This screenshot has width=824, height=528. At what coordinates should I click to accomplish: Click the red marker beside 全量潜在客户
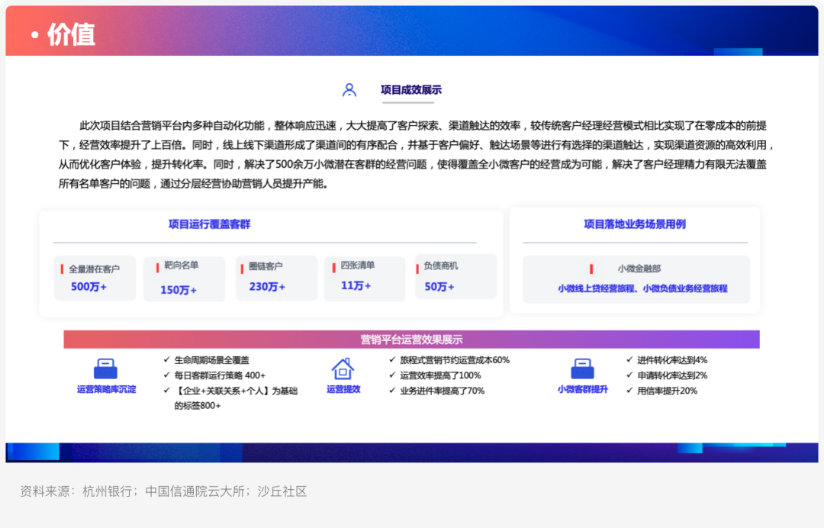click(x=62, y=269)
